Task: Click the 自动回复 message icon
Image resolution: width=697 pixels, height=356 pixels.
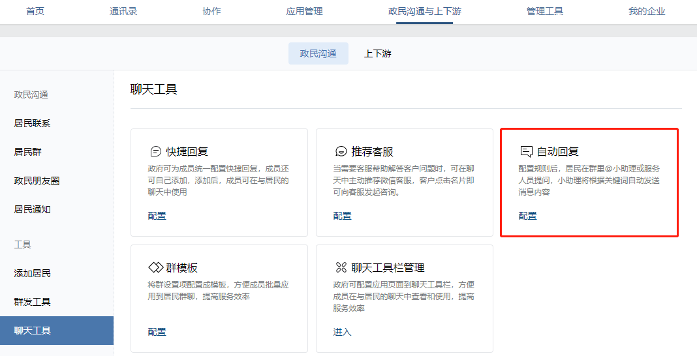Action: [526, 152]
